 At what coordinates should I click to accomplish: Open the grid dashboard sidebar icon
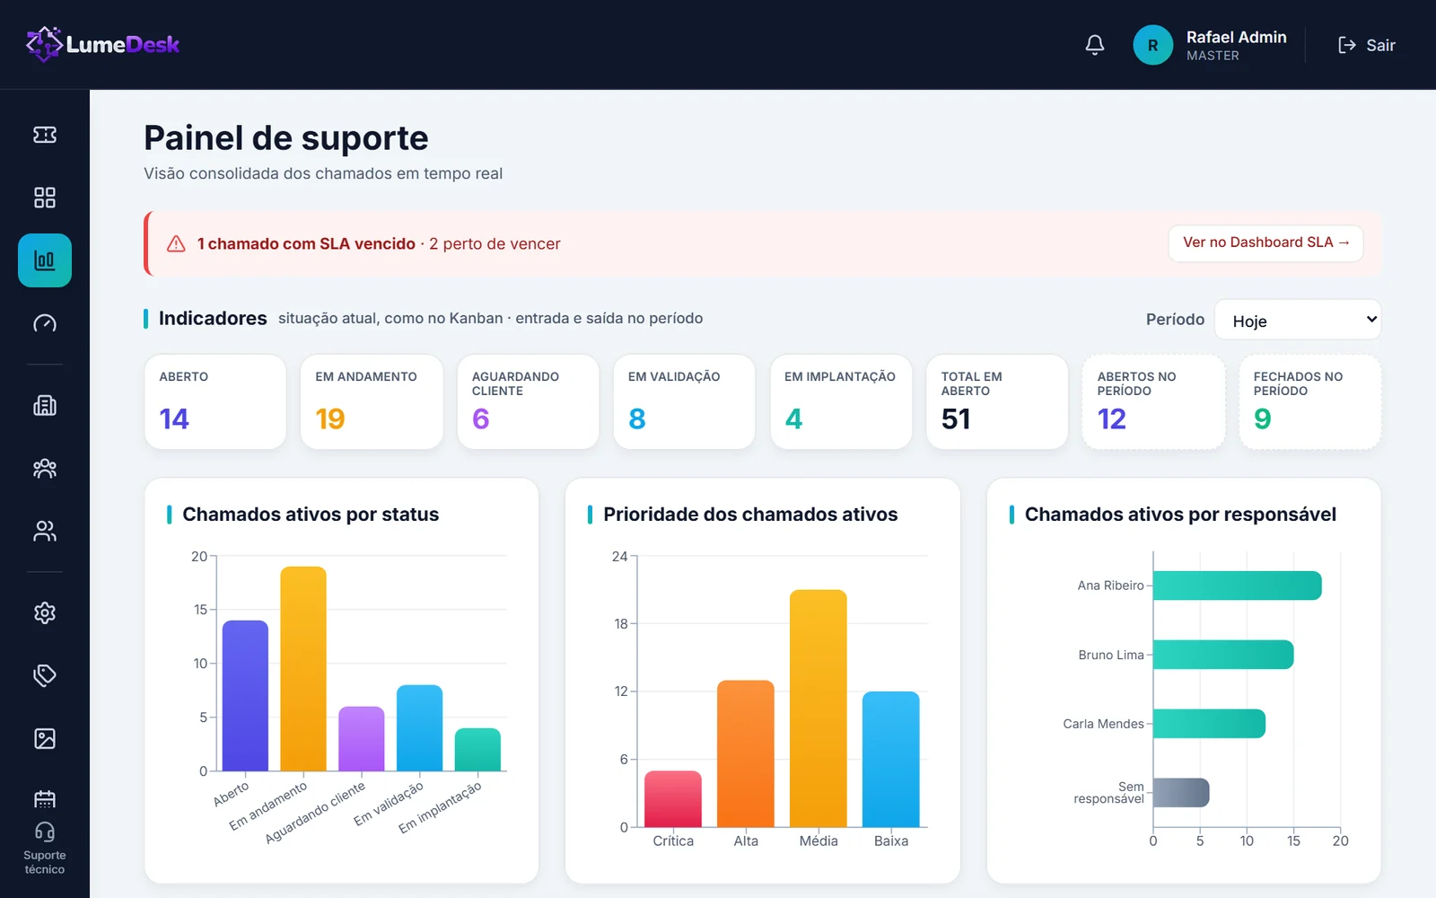45,198
